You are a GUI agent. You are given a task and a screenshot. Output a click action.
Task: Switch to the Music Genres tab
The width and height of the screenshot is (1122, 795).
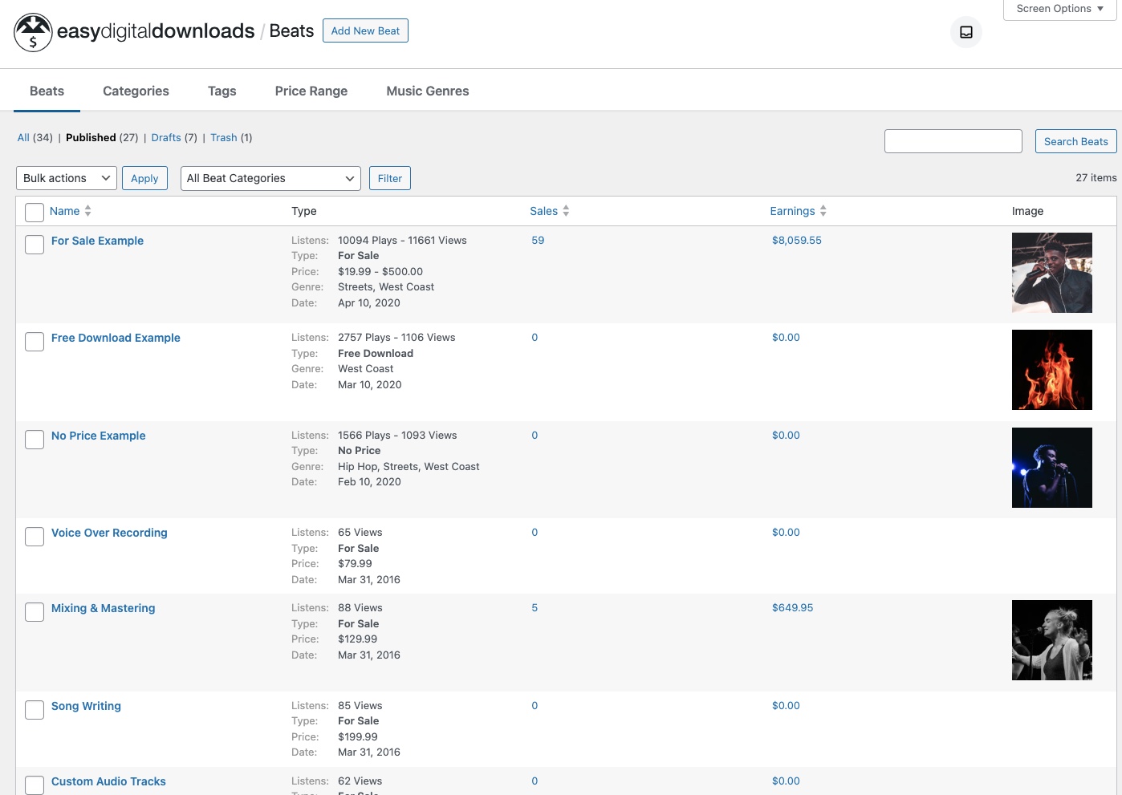coord(428,91)
